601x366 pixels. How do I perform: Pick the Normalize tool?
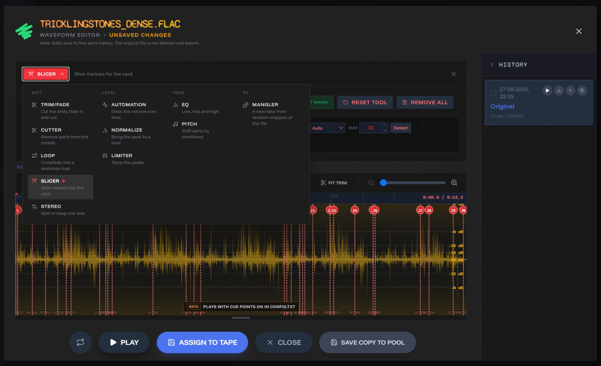131,136
